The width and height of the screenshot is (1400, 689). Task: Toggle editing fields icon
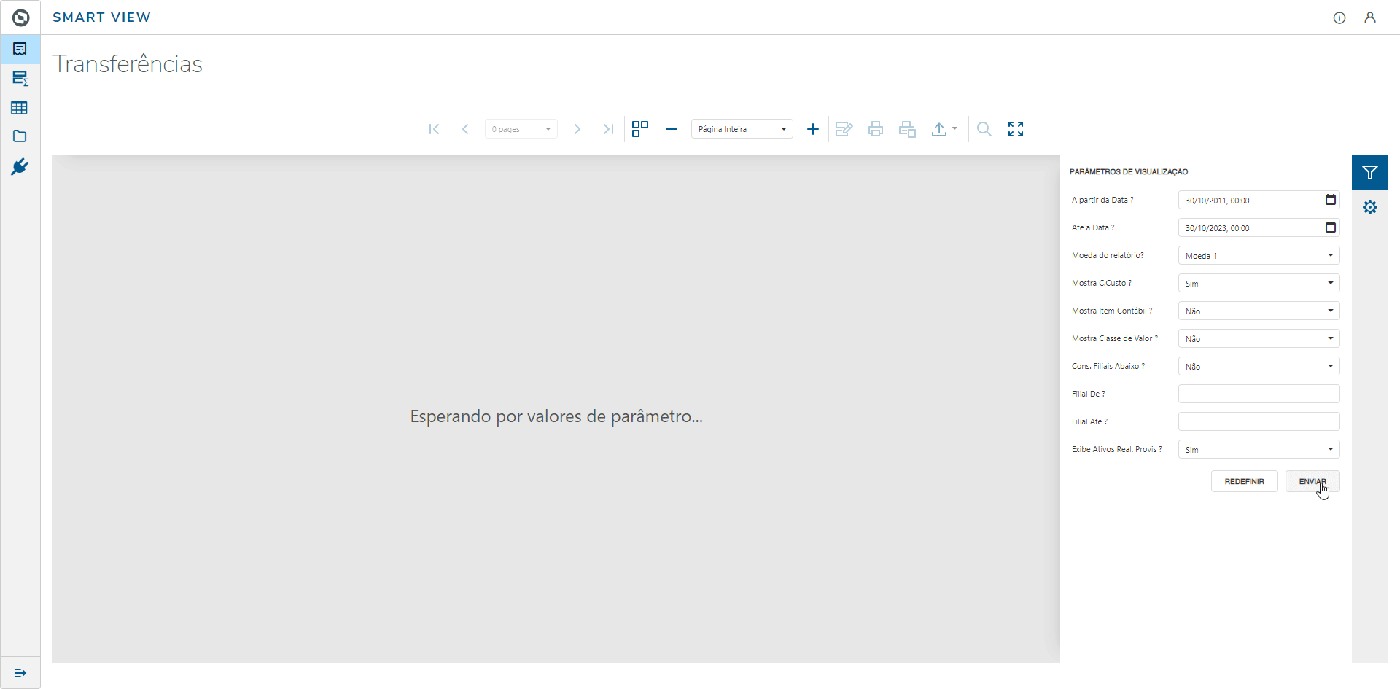pos(844,129)
